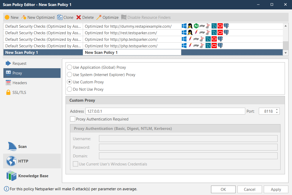Click the MySQL dolphin icon on the first row
This screenshot has width=292, height=195.
click(x=214, y=26)
